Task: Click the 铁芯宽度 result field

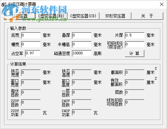Action: click(x=31, y=73)
